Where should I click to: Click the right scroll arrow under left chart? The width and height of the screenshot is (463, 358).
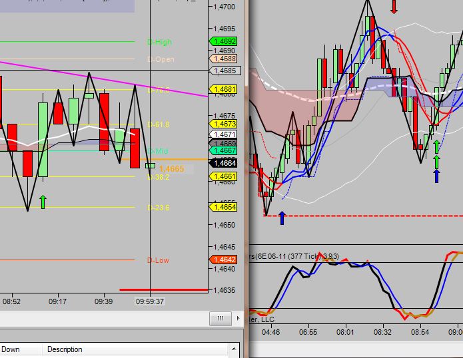click(x=238, y=318)
